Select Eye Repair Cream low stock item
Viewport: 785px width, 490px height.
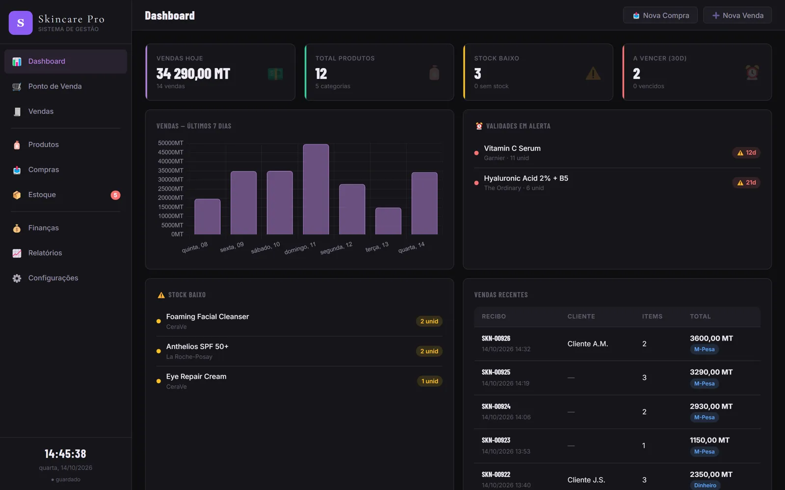(299, 381)
